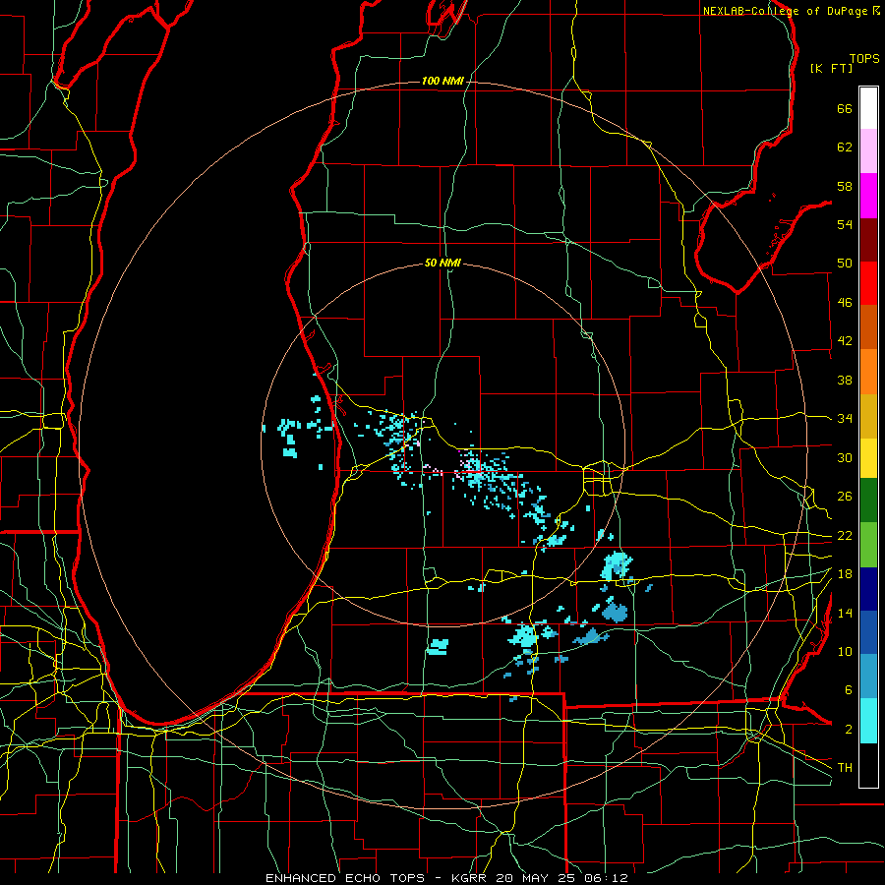Click the legend value '18'

pyautogui.click(x=845, y=574)
